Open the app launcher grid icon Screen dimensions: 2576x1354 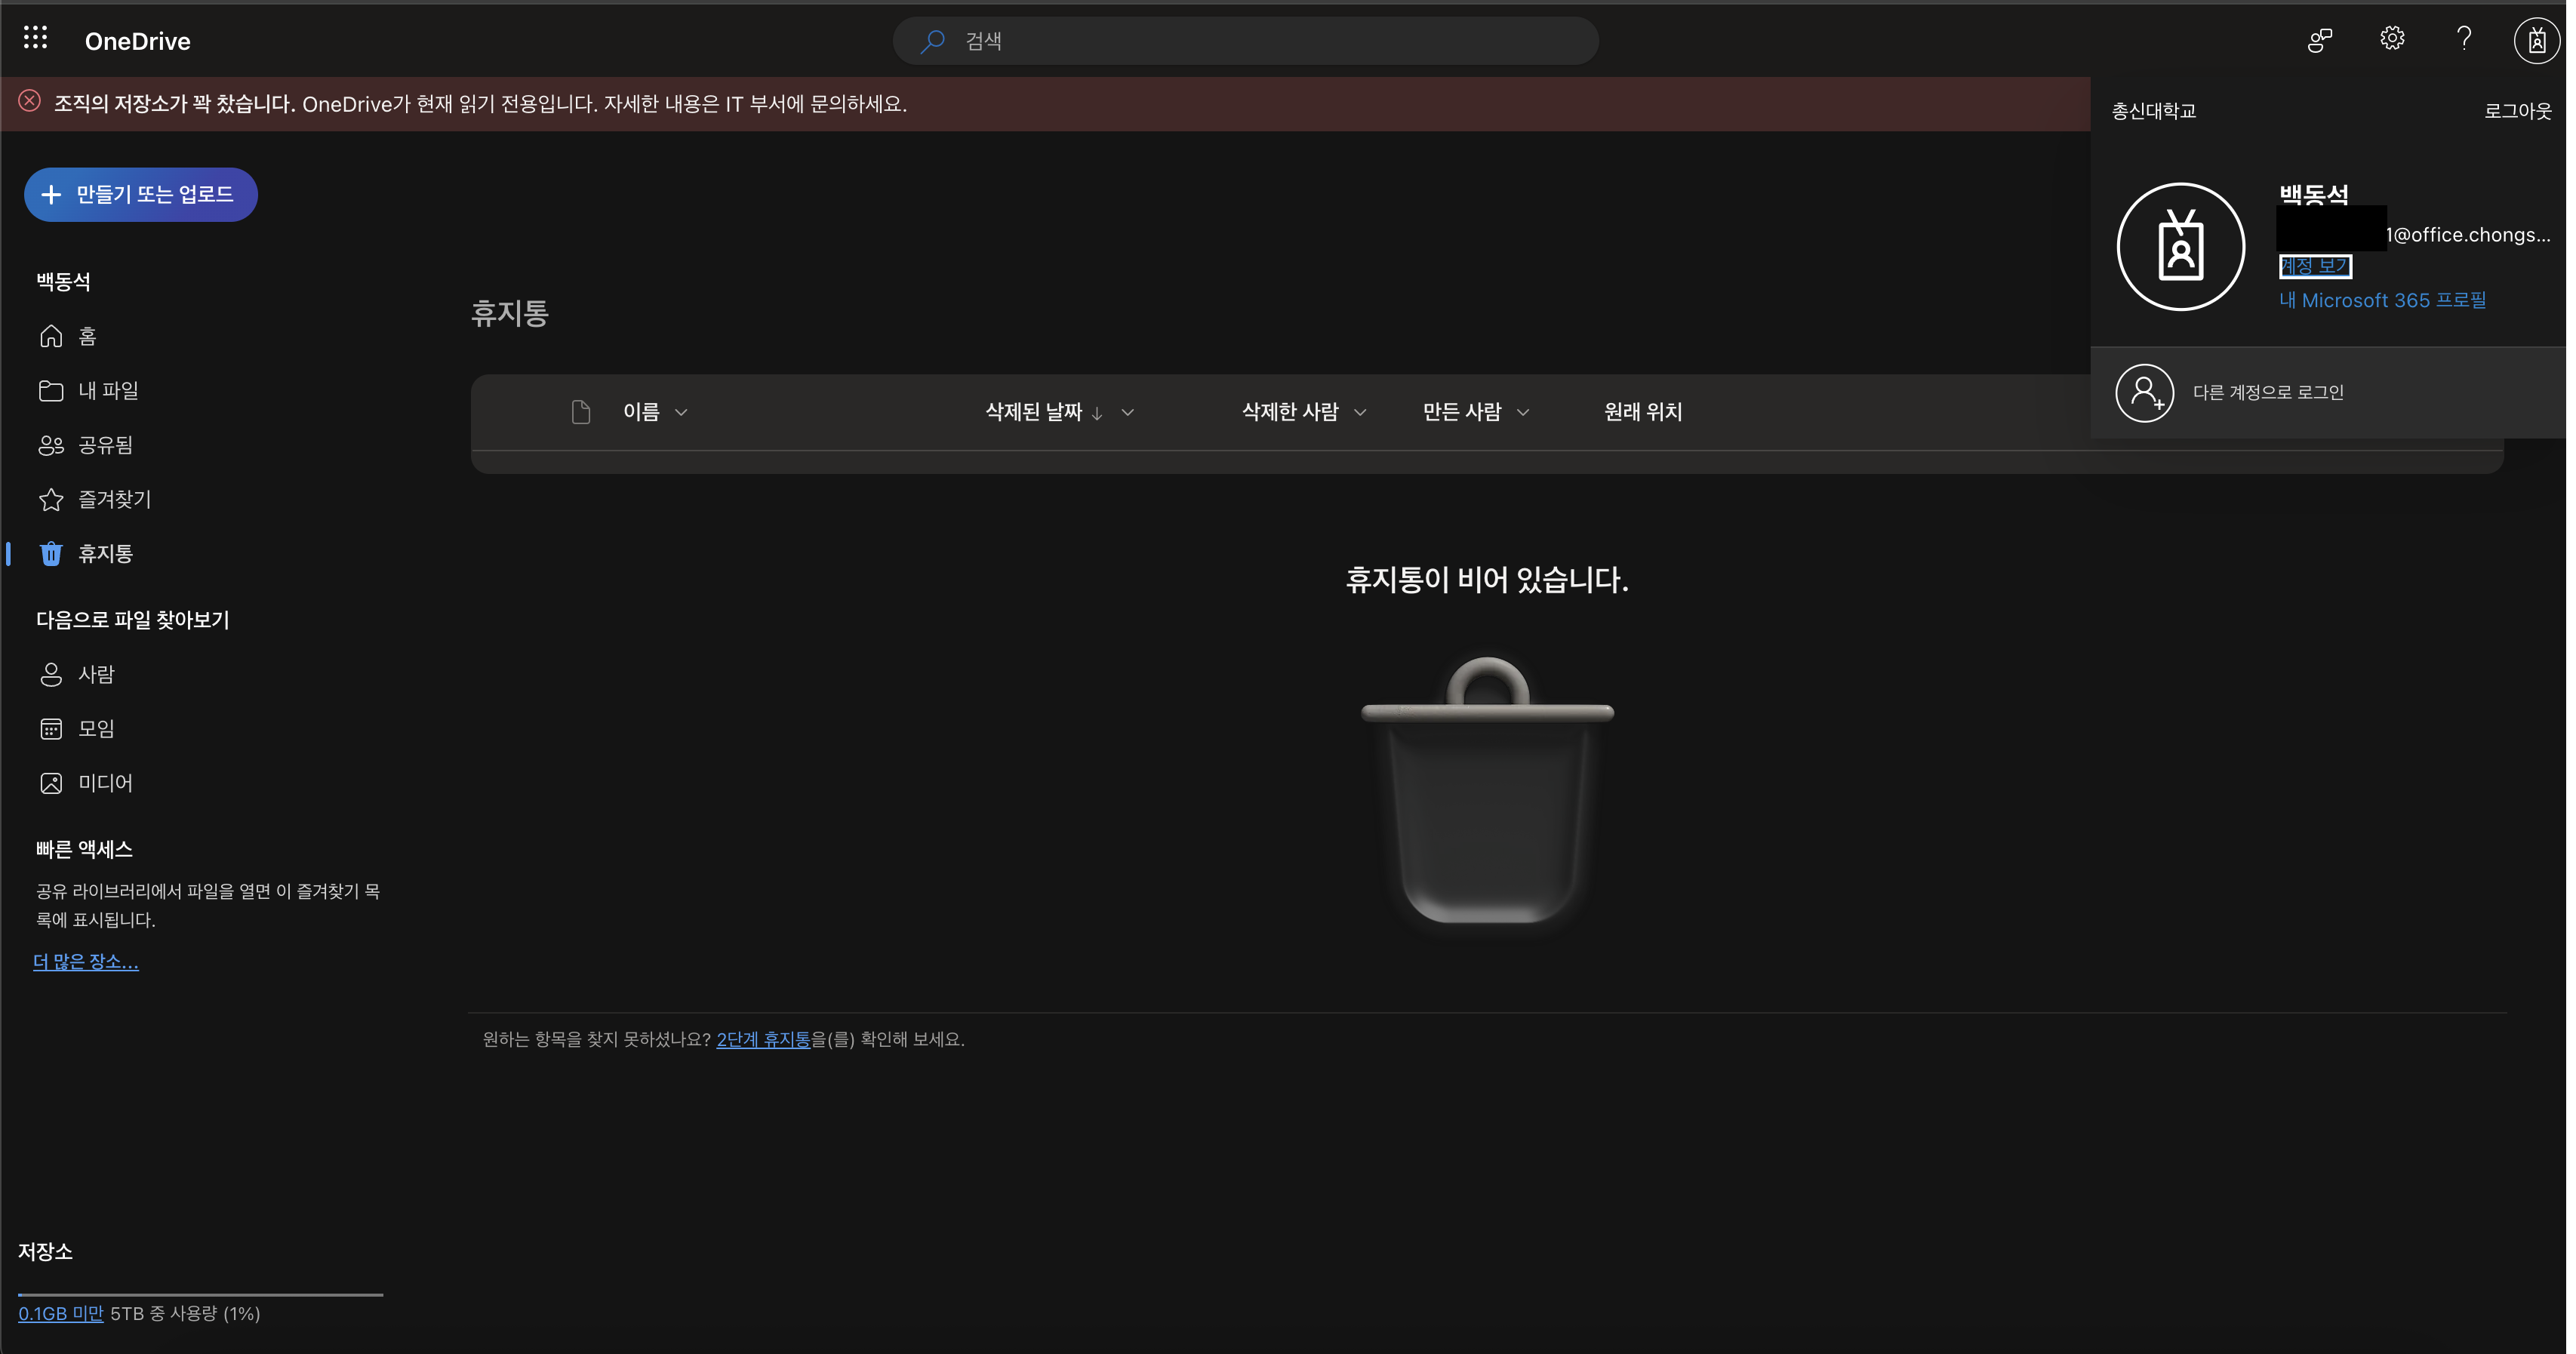coord(36,39)
